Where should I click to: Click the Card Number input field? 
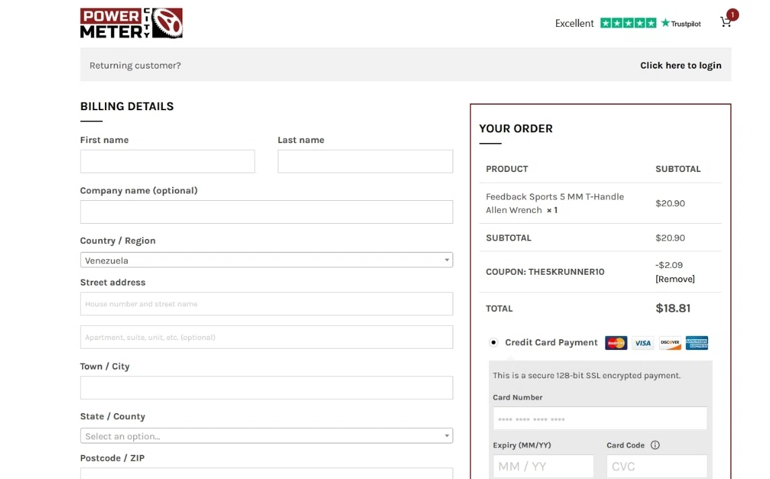click(600, 419)
